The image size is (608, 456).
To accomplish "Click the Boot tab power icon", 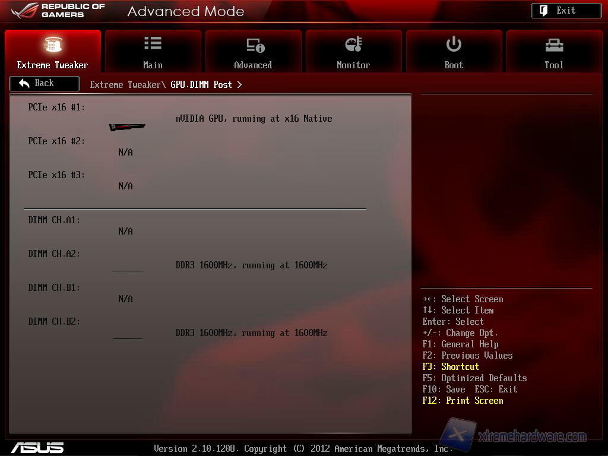I will pos(454,45).
